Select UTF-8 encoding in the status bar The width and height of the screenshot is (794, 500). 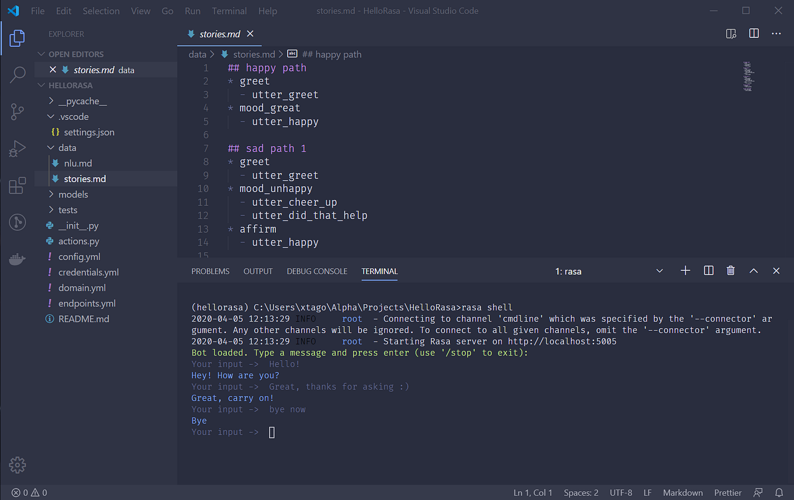tap(621, 492)
